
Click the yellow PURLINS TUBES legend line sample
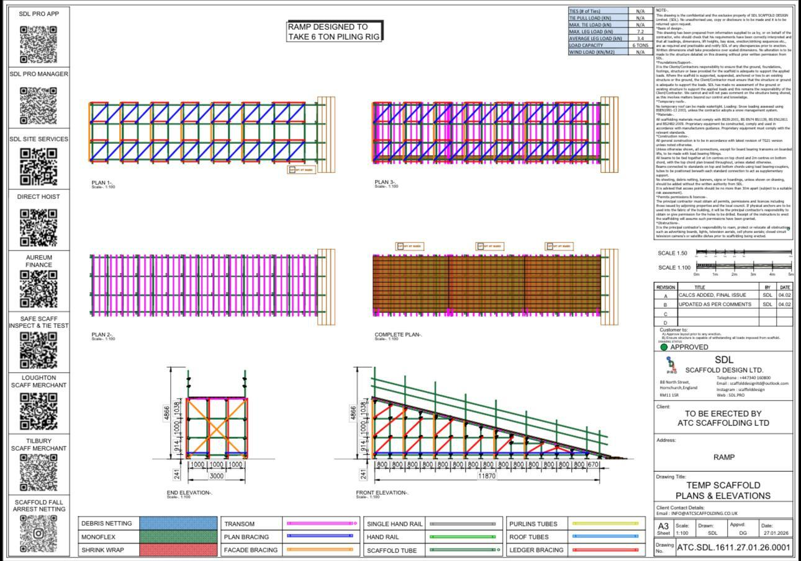coord(605,524)
